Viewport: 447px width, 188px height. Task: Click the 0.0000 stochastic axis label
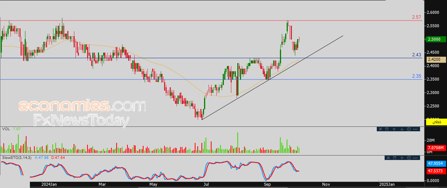pyautogui.click(x=433, y=181)
